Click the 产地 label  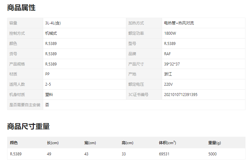[x=132, y=74]
